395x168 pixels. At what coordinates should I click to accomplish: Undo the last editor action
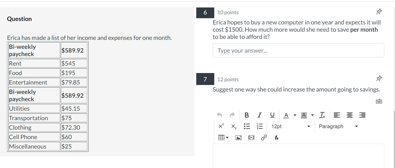(219, 115)
